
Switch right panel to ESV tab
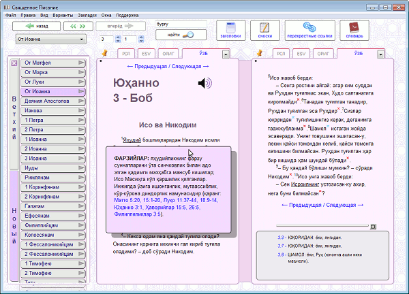[301, 52]
